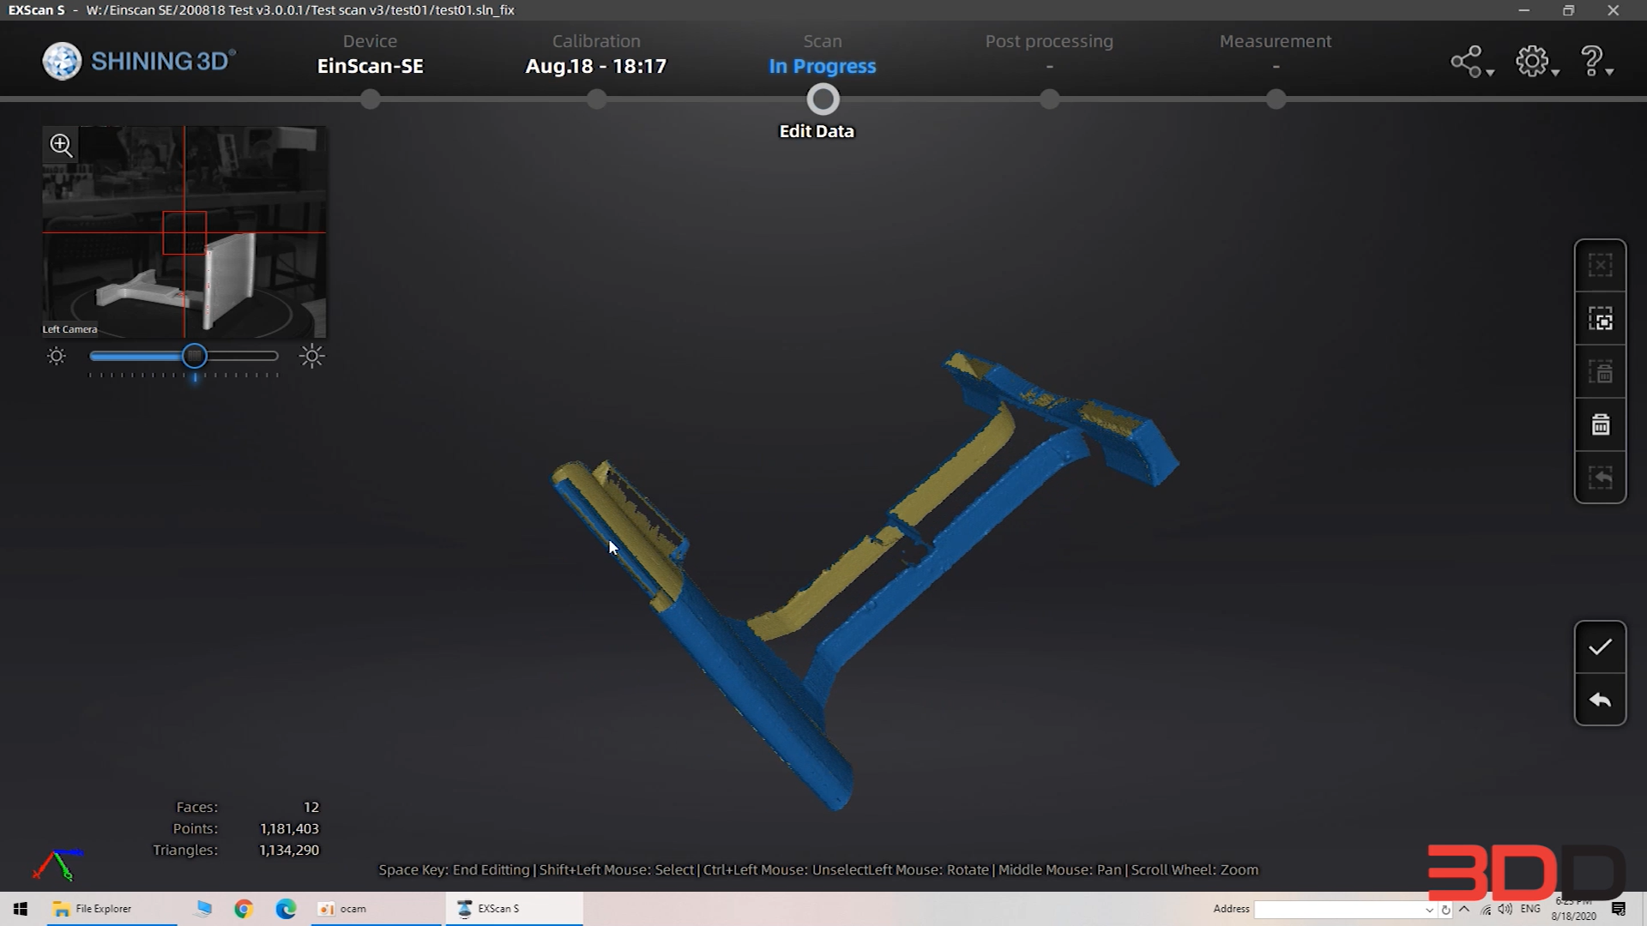This screenshot has height=926, width=1647.
Task: Click the ENG language indicator
Action: (1530, 909)
